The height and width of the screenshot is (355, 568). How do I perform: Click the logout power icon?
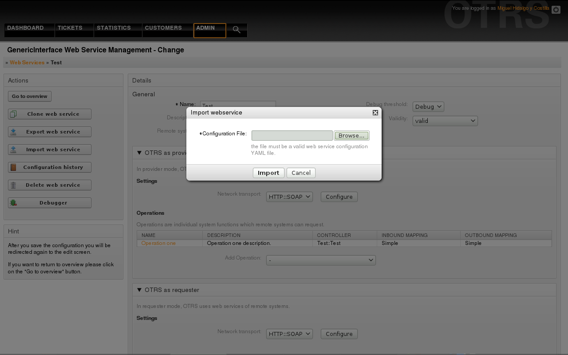556,9
